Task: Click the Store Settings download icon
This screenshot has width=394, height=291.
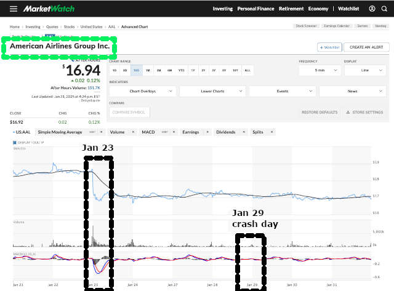Action: [x=348, y=112]
